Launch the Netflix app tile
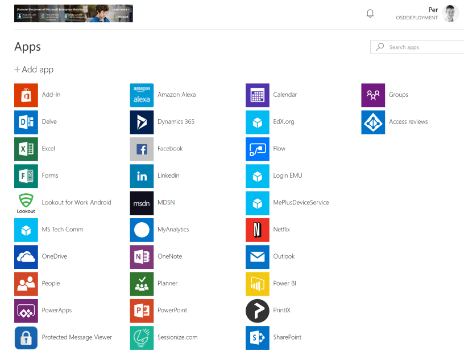The height and width of the screenshot is (351, 464). pos(257,230)
